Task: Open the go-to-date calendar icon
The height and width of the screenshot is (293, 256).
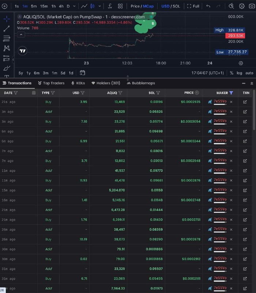Action: tap(82, 73)
